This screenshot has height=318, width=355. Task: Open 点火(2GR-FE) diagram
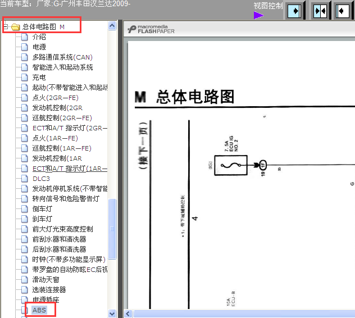(x=55, y=98)
